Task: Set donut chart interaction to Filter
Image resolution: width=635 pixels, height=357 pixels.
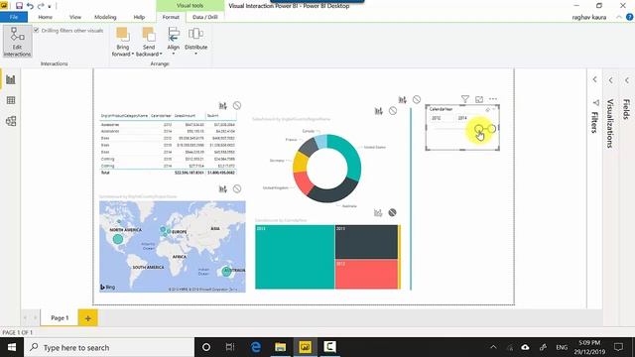Action: pos(378,110)
